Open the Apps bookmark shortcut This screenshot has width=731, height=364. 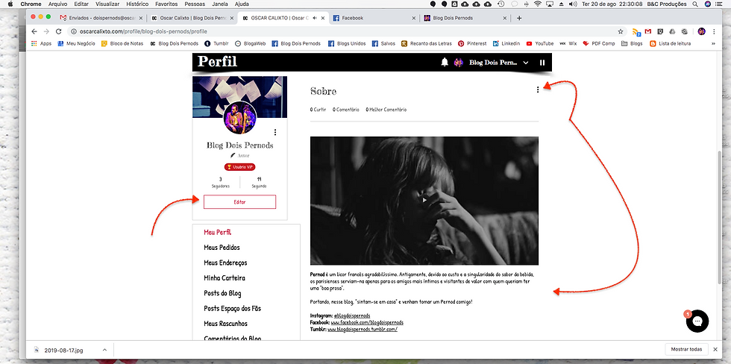click(41, 43)
